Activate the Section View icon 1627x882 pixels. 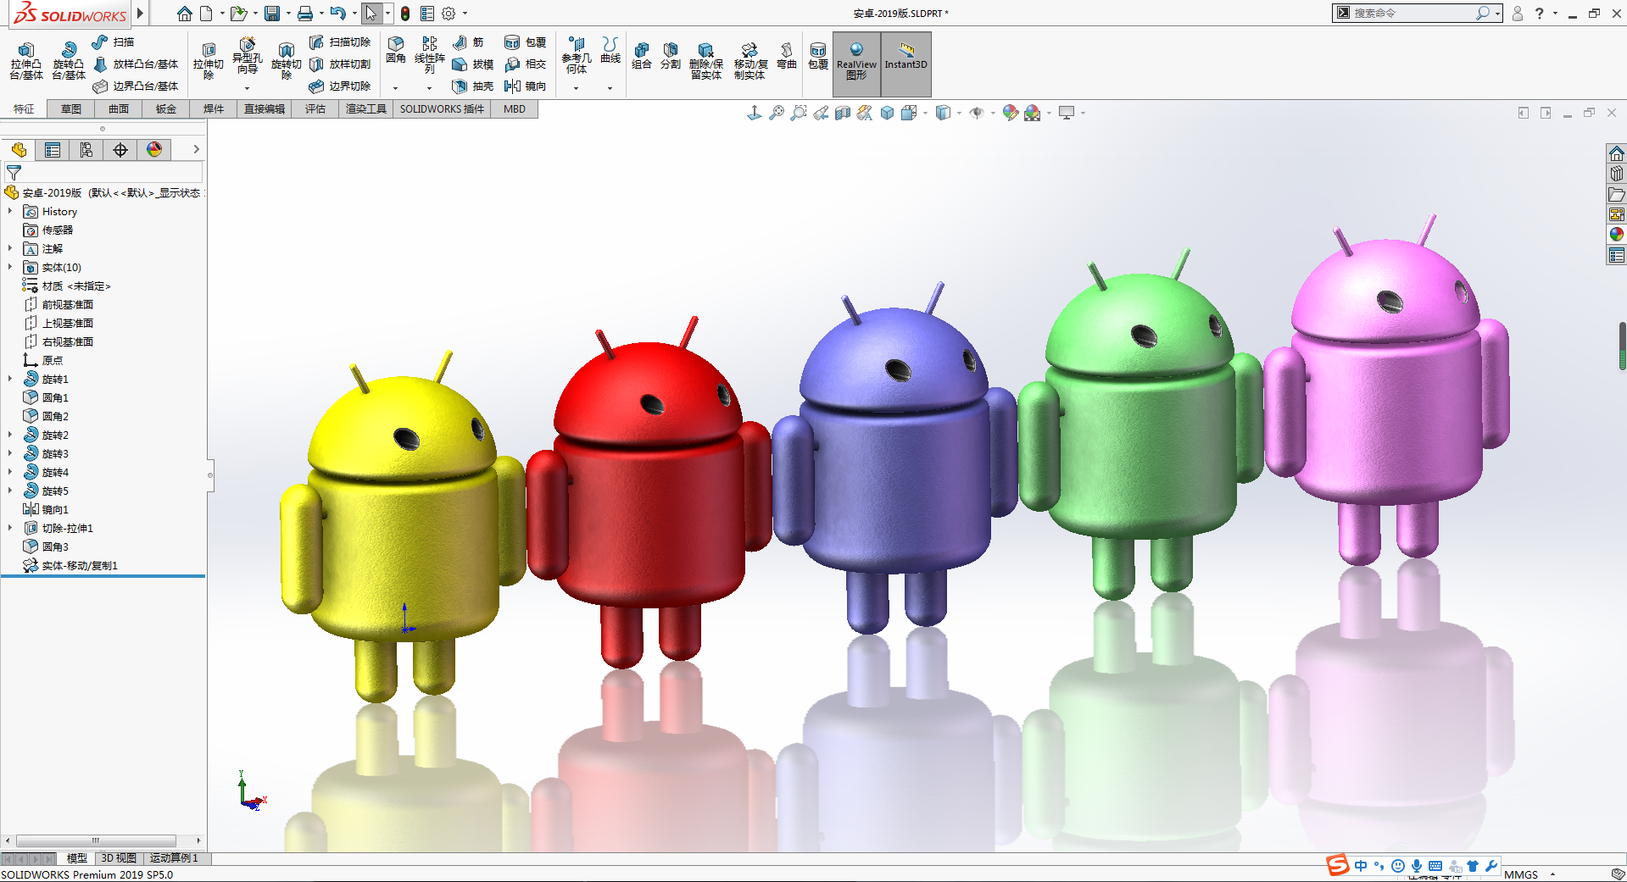[x=843, y=113]
